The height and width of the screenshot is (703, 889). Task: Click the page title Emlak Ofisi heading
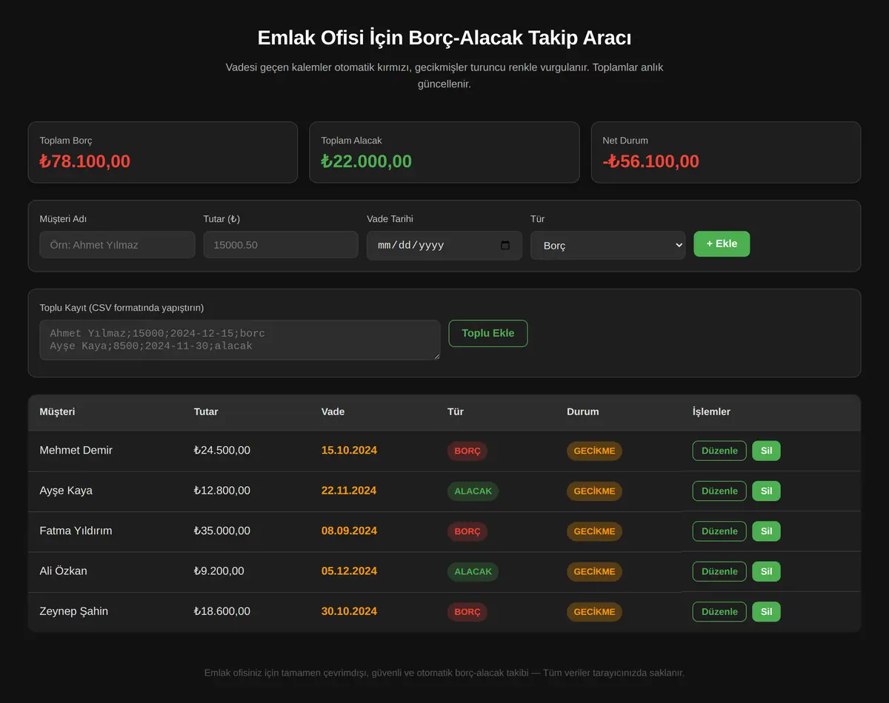(444, 38)
